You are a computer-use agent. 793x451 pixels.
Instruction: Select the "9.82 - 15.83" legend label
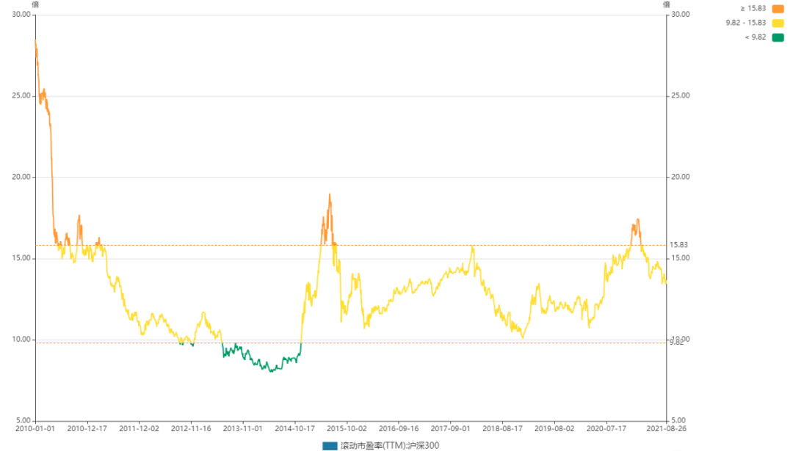pyautogui.click(x=746, y=23)
